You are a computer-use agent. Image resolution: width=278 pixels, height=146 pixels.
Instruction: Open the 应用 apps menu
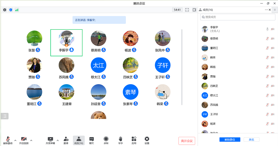coord(134,140)
